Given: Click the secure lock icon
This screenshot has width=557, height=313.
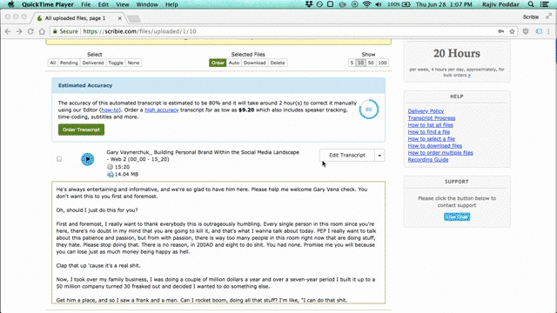Looking at the screenshot, I should (x=55, y=31).
